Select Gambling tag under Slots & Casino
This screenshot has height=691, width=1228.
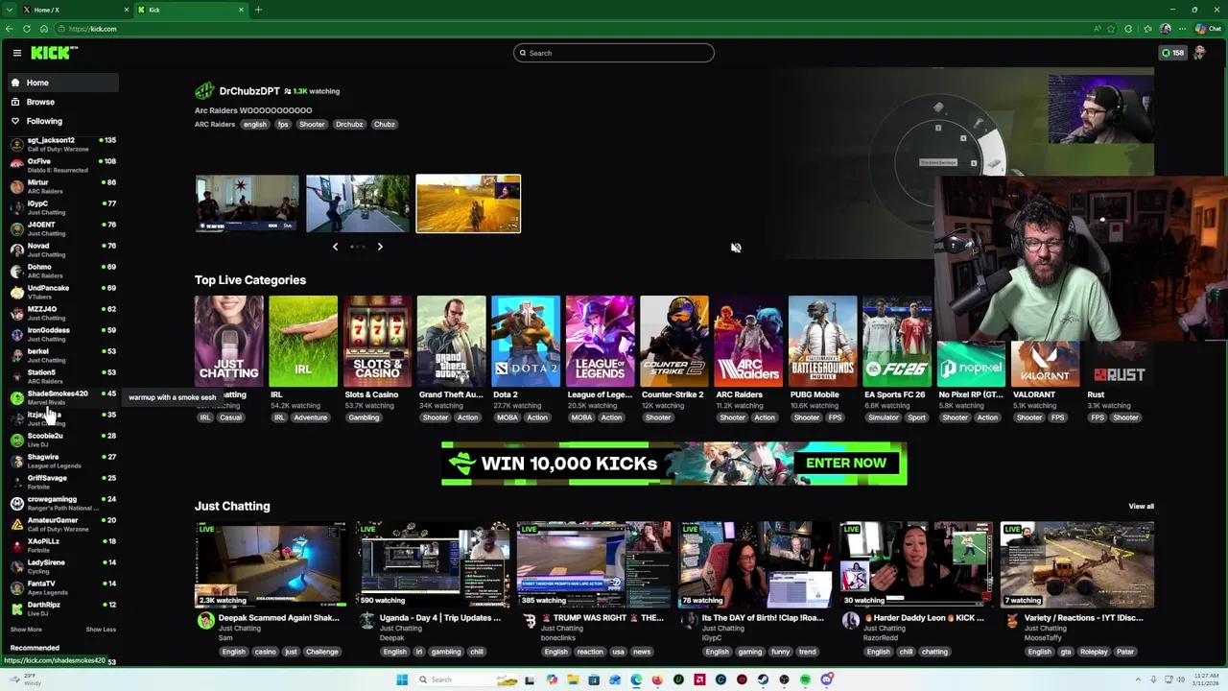coord(364,417)
